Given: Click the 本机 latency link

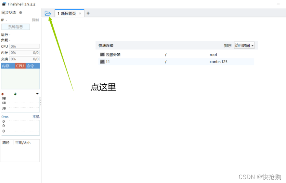Looking at the screenshot, I should click(36, 117).
